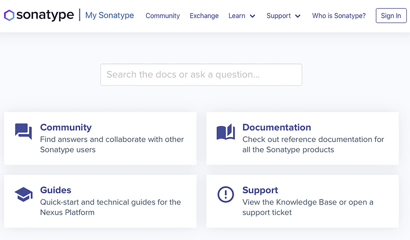Open the Learn menu in navigation
Viewport: 410px width, 240px height.
click(x=237, y=16)
